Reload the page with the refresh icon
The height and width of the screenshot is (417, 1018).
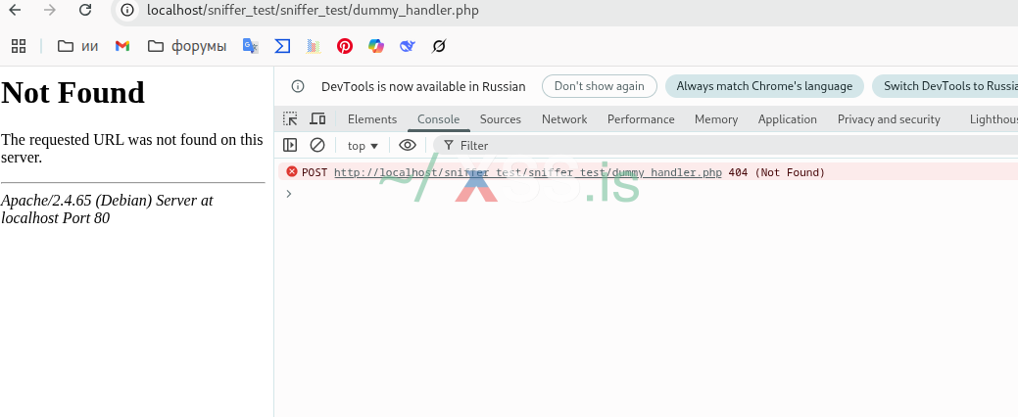pyautogui.click(x=85, y=10)
